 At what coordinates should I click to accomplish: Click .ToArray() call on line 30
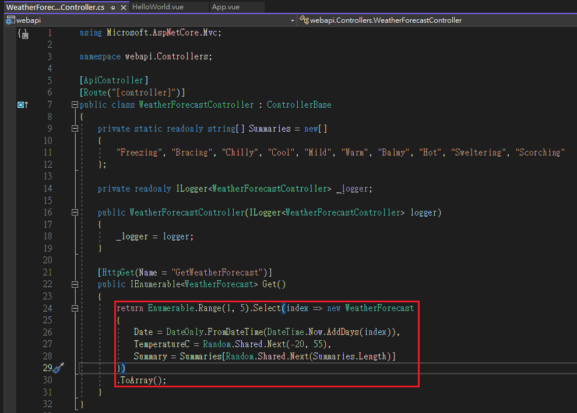(x=141, y=380)
